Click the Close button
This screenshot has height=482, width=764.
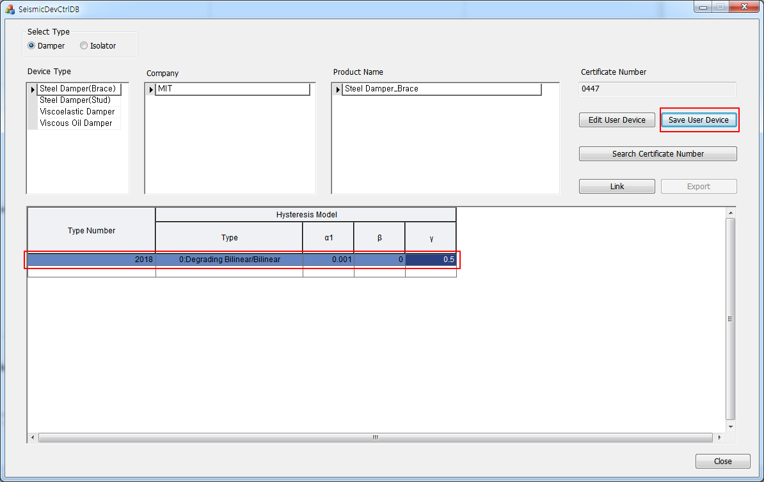(722, 461)
